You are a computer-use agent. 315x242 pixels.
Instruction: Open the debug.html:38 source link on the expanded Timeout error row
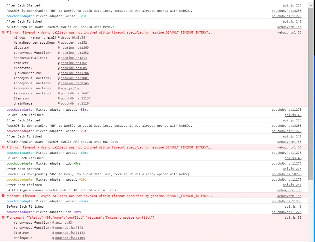[x=289, y=32]
